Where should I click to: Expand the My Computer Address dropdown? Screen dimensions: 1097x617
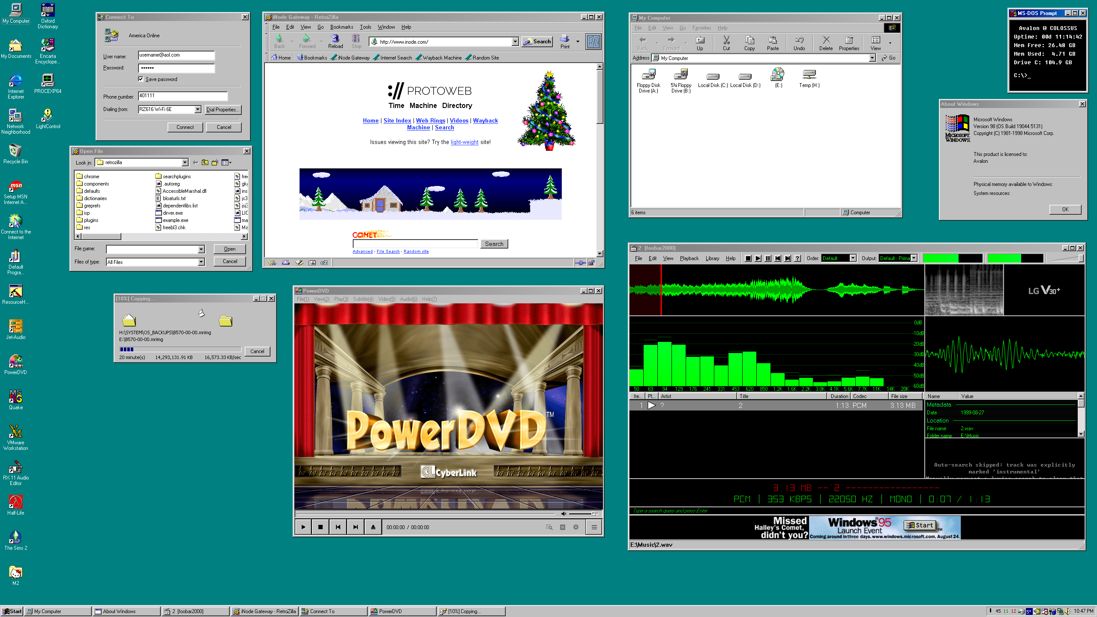tap(872, 58)
